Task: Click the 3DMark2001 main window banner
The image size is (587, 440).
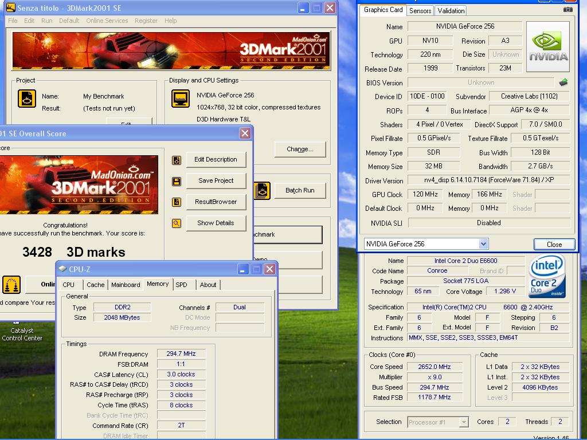Action: pyautogui.click(x=171, y=51)
